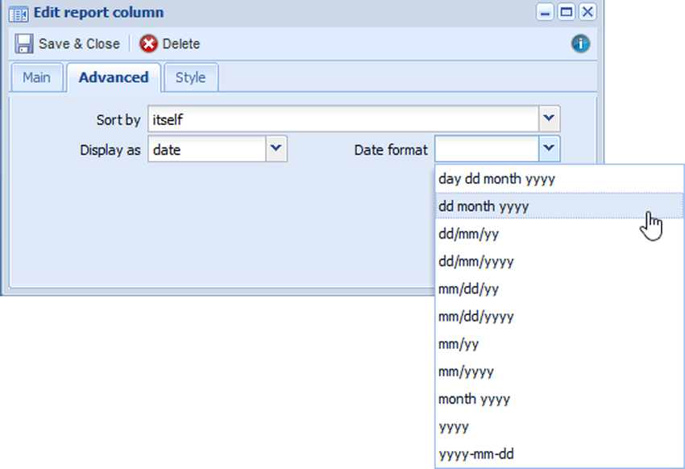Screen dimensions: 685x469
Task: Maximize the Edit report column window
Action: (x=567, y=12)
